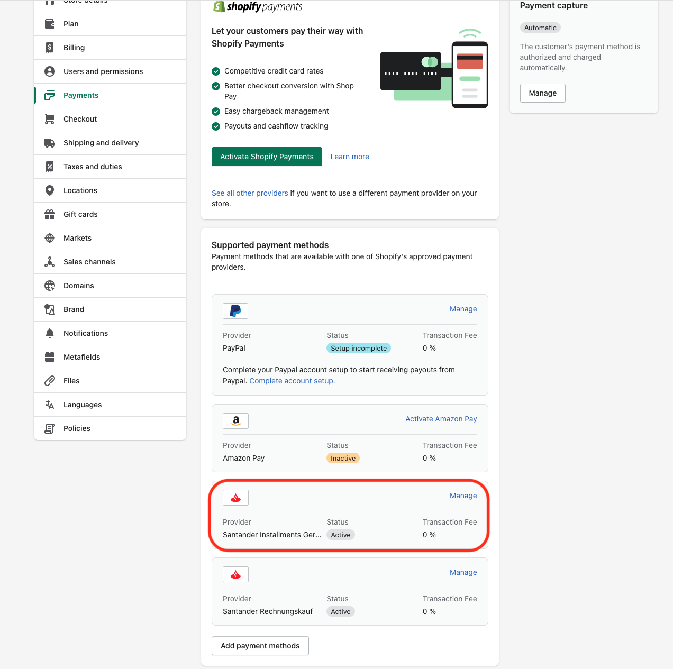673x669 pixels.
Task: Click Add payment methods button
Action: point(260,646)
